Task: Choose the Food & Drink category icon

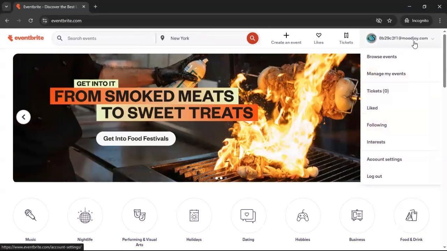Action: pos(411,215)
